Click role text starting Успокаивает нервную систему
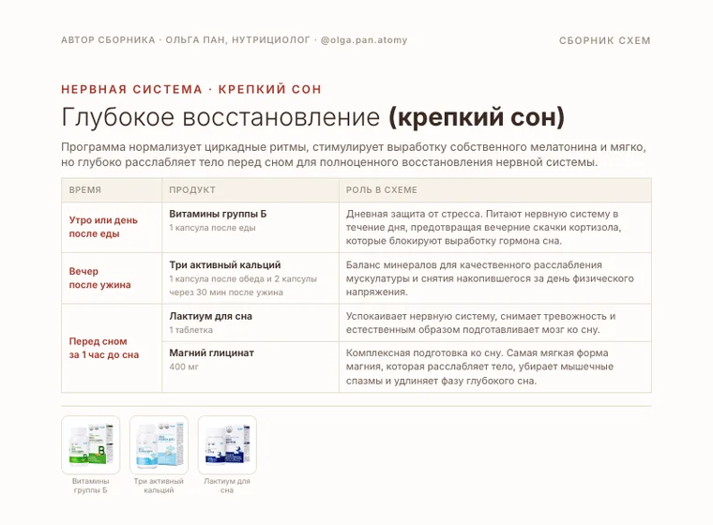Viewport: 713px width, 525px height. coord(480,322)
